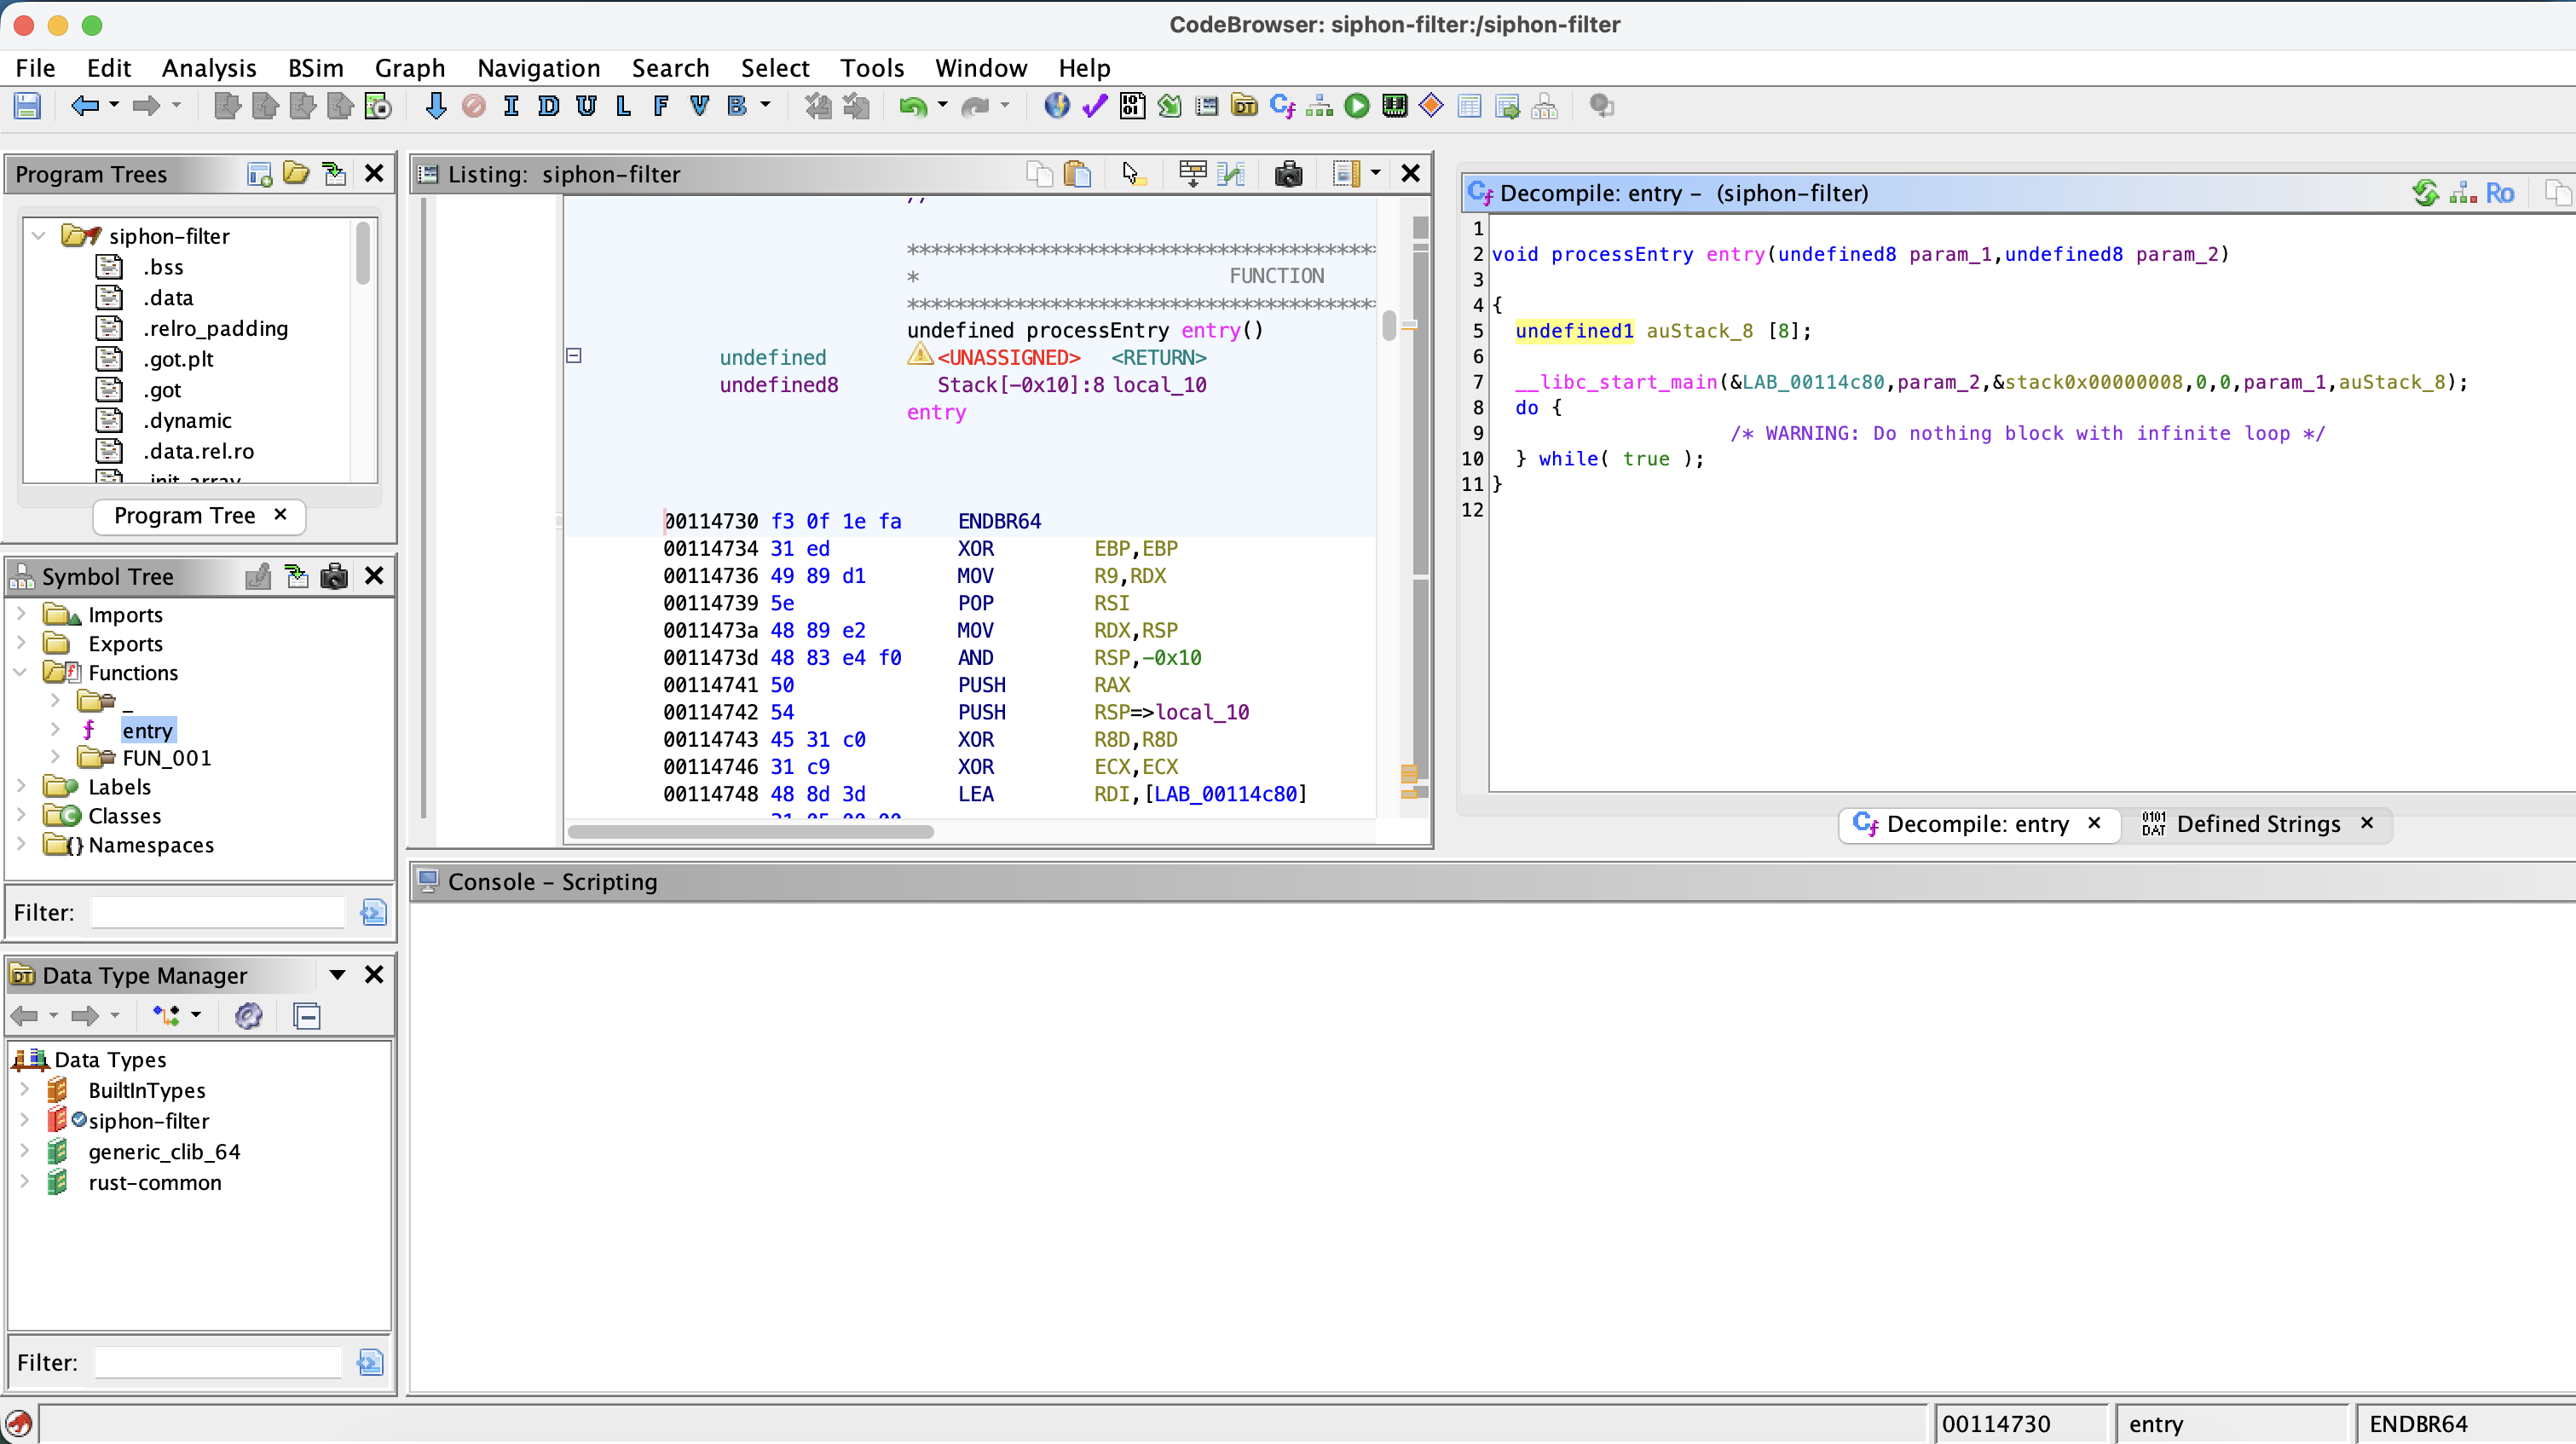The image size is (2576, 1444).
Task: Open Program Trees folder icon
Action: coord(296,174)
